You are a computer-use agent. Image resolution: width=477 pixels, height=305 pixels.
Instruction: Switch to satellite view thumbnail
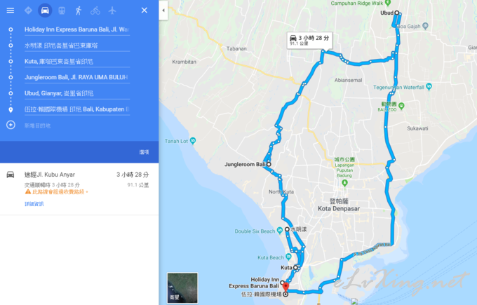pos(182,287)
